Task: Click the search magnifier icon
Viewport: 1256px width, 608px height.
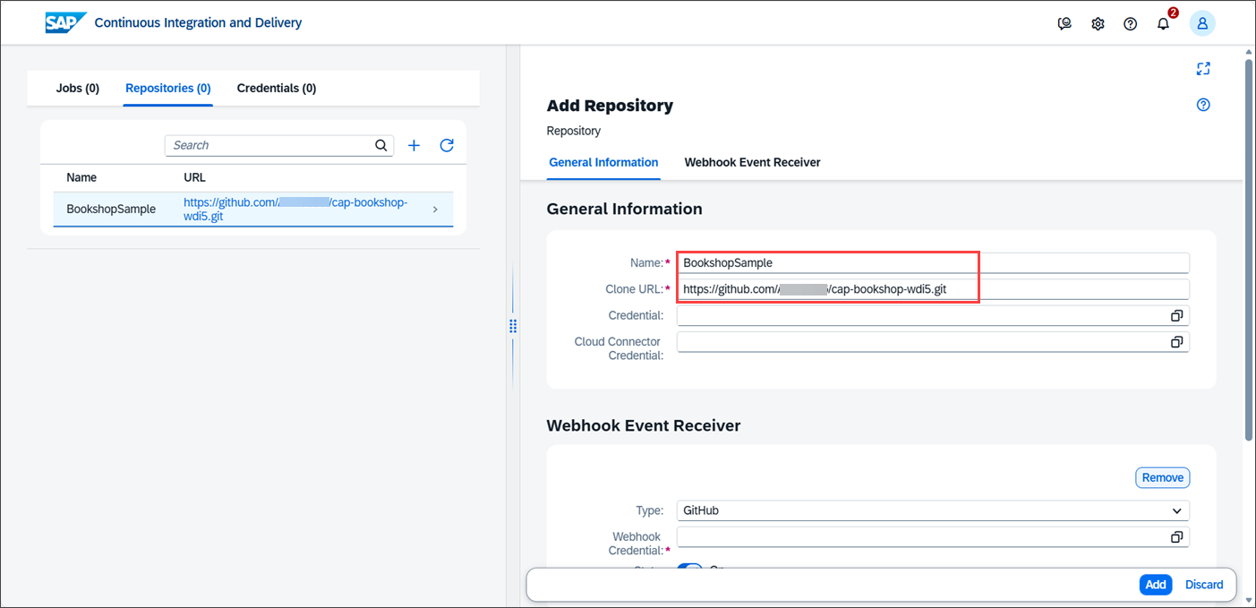Action: 381,145
